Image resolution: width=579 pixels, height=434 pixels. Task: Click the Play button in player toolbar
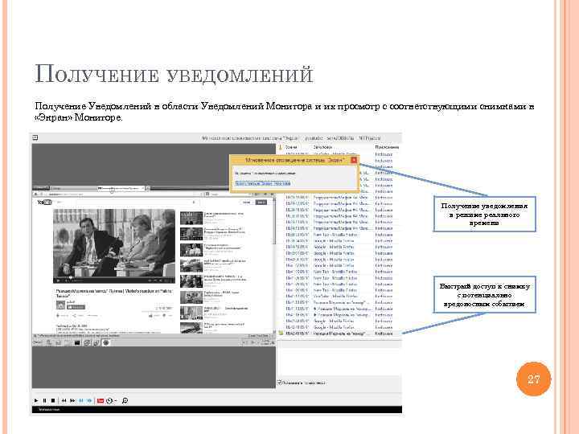(x=36, y=400)
